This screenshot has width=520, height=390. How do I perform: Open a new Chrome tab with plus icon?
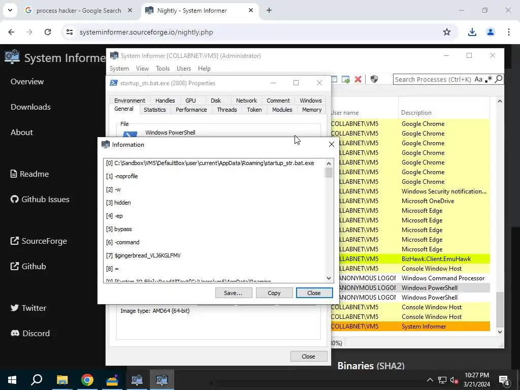269,10
